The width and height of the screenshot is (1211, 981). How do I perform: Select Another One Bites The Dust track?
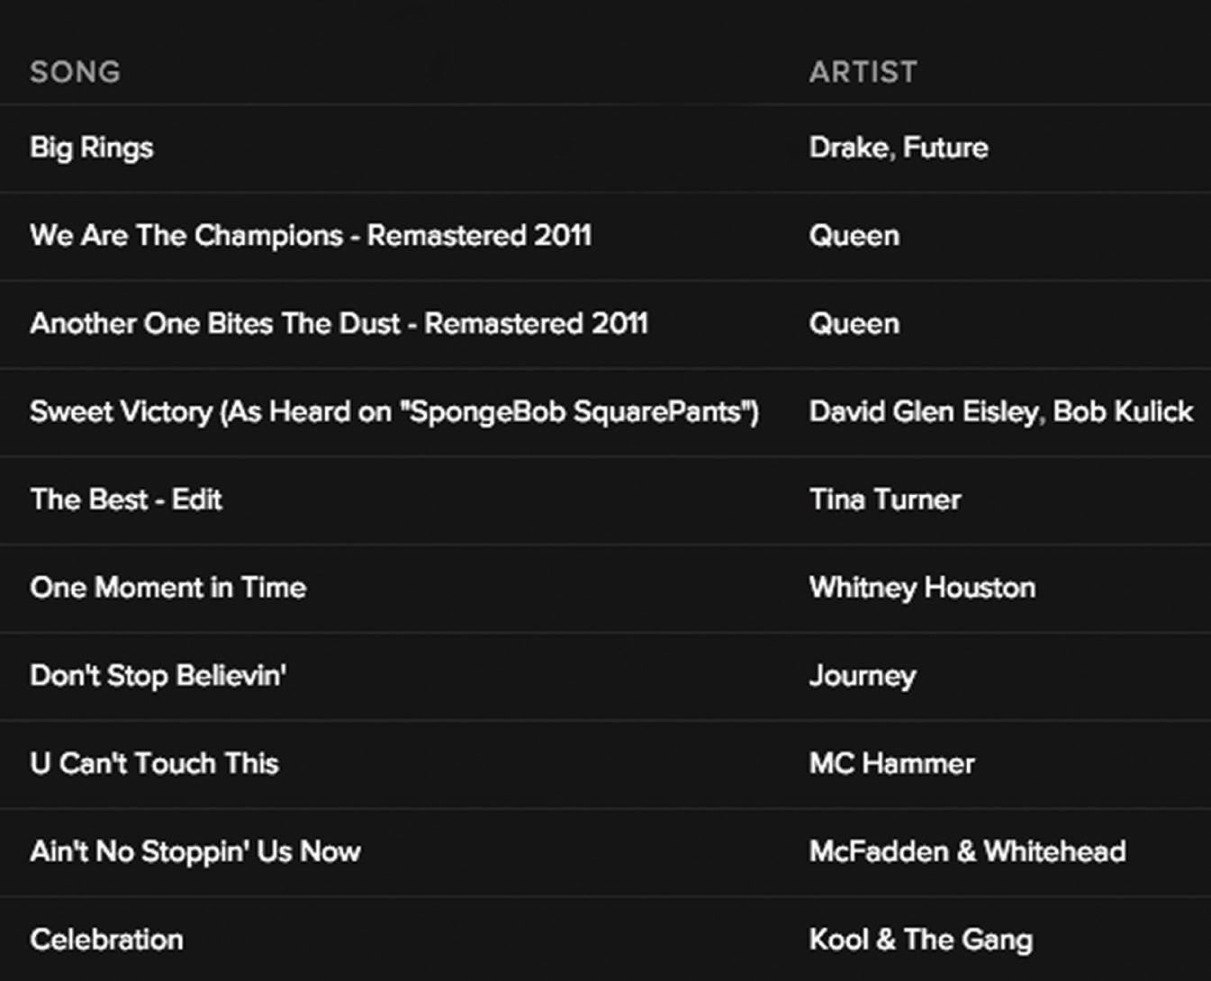coord(339,324)
